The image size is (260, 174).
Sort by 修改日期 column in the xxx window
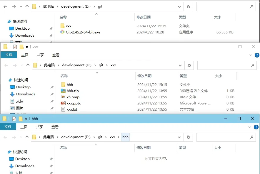tap(144, 76)
